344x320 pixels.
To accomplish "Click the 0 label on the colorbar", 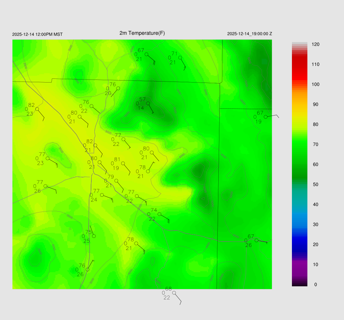I will pyautogui.click(x=315, y=285).
